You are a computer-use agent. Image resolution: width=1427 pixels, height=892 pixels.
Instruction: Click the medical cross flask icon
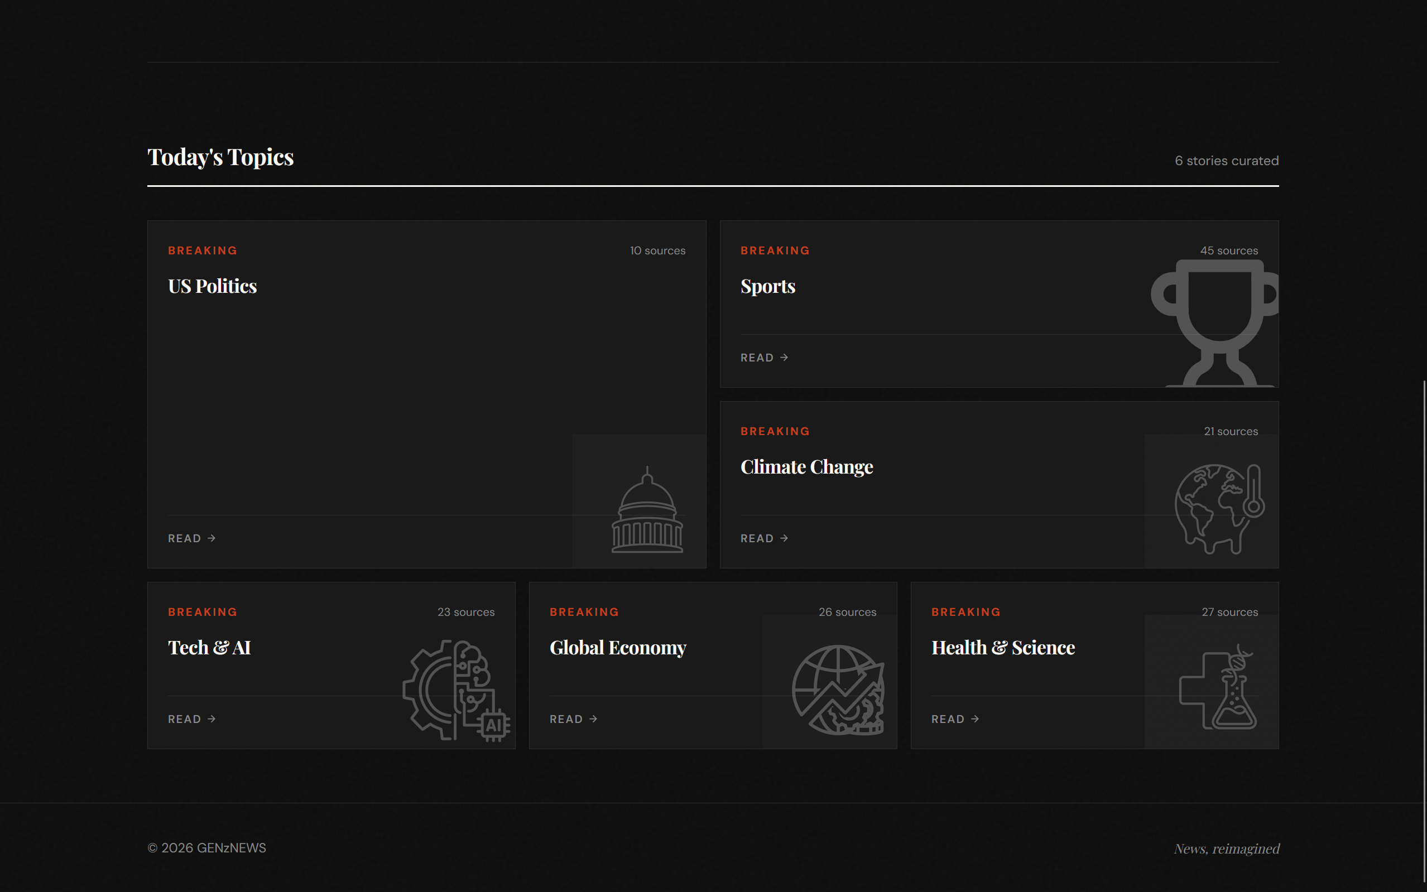tap(1218, 688)
